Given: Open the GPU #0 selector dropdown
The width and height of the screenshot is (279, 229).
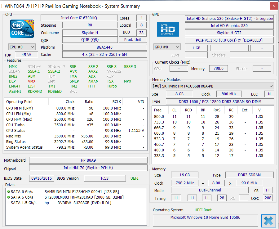Looking at the screenshot, I should click(x=167, y=47).
